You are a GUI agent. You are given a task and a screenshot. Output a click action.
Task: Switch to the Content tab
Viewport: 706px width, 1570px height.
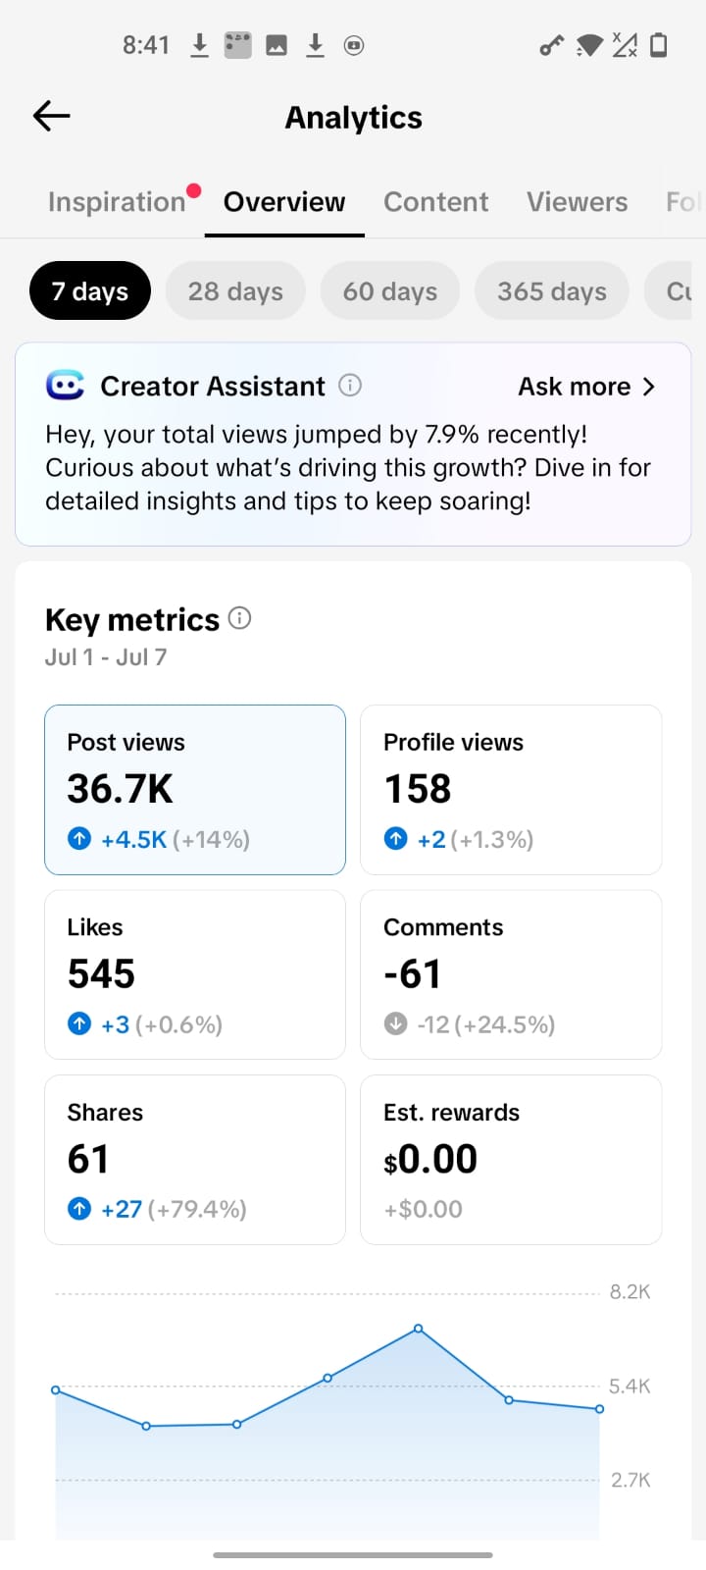pos(435,201)
